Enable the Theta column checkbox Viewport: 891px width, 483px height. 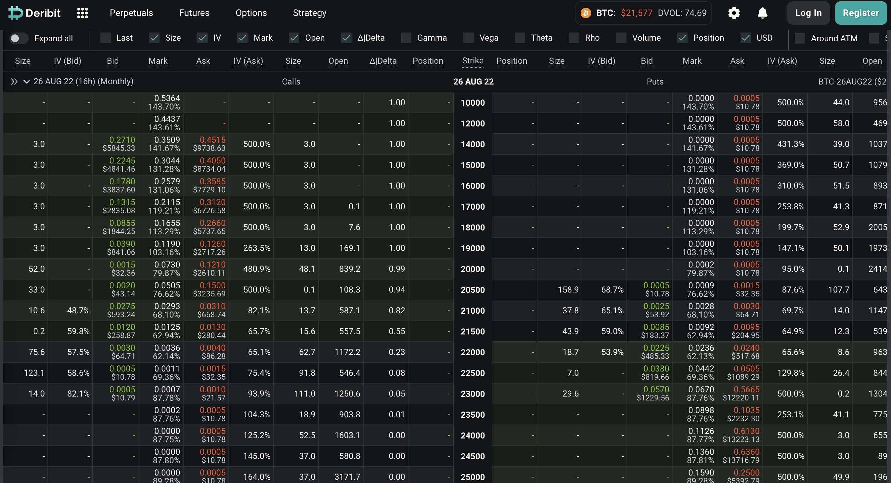pyautogui.click(x=520, y=38)
